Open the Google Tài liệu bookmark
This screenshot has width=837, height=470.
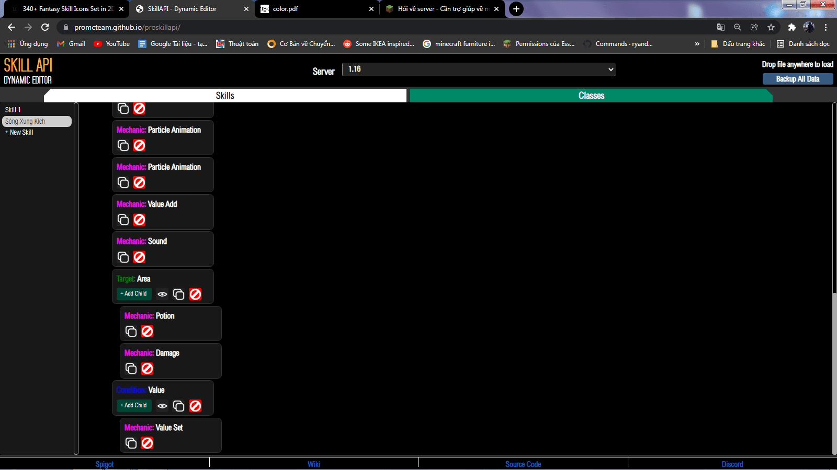[173, 44]
